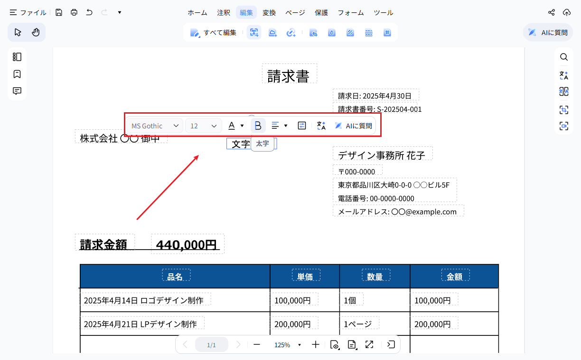Zoom in with the plus button

click(316, 345)
